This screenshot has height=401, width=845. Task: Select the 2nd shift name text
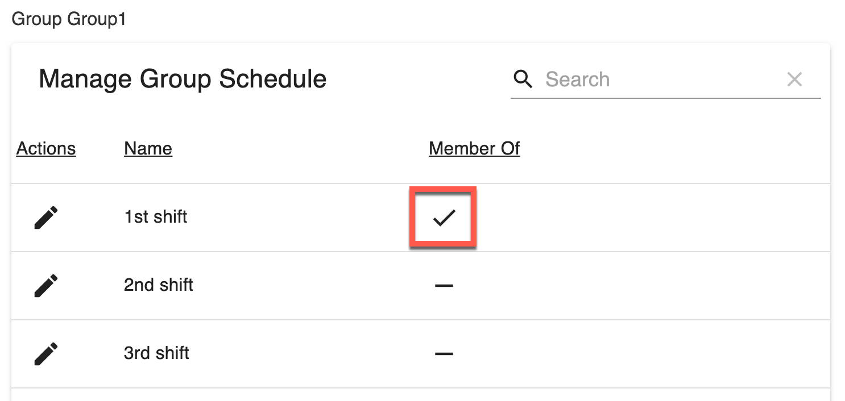click(x=159, y=285)
